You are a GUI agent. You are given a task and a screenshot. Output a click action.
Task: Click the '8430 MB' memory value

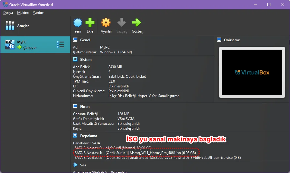point(115,67)
